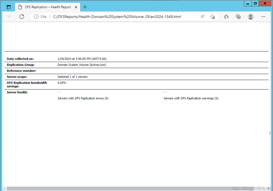Image resolution: width=273 pixels, height=191 pixels.
Task: Start Read Aloud for this page
Action: (203, 17)
